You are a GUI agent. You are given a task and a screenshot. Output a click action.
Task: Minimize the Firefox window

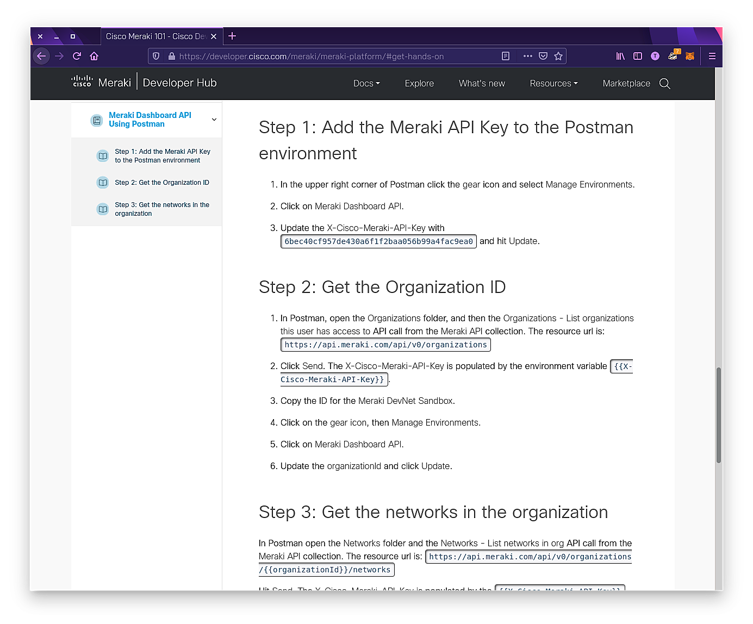pos(56,36)
